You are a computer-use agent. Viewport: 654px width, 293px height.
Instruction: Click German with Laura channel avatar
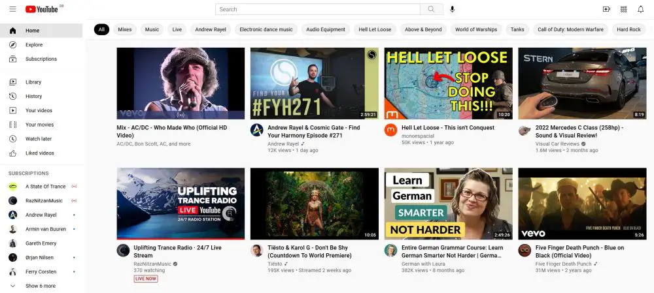390,250
